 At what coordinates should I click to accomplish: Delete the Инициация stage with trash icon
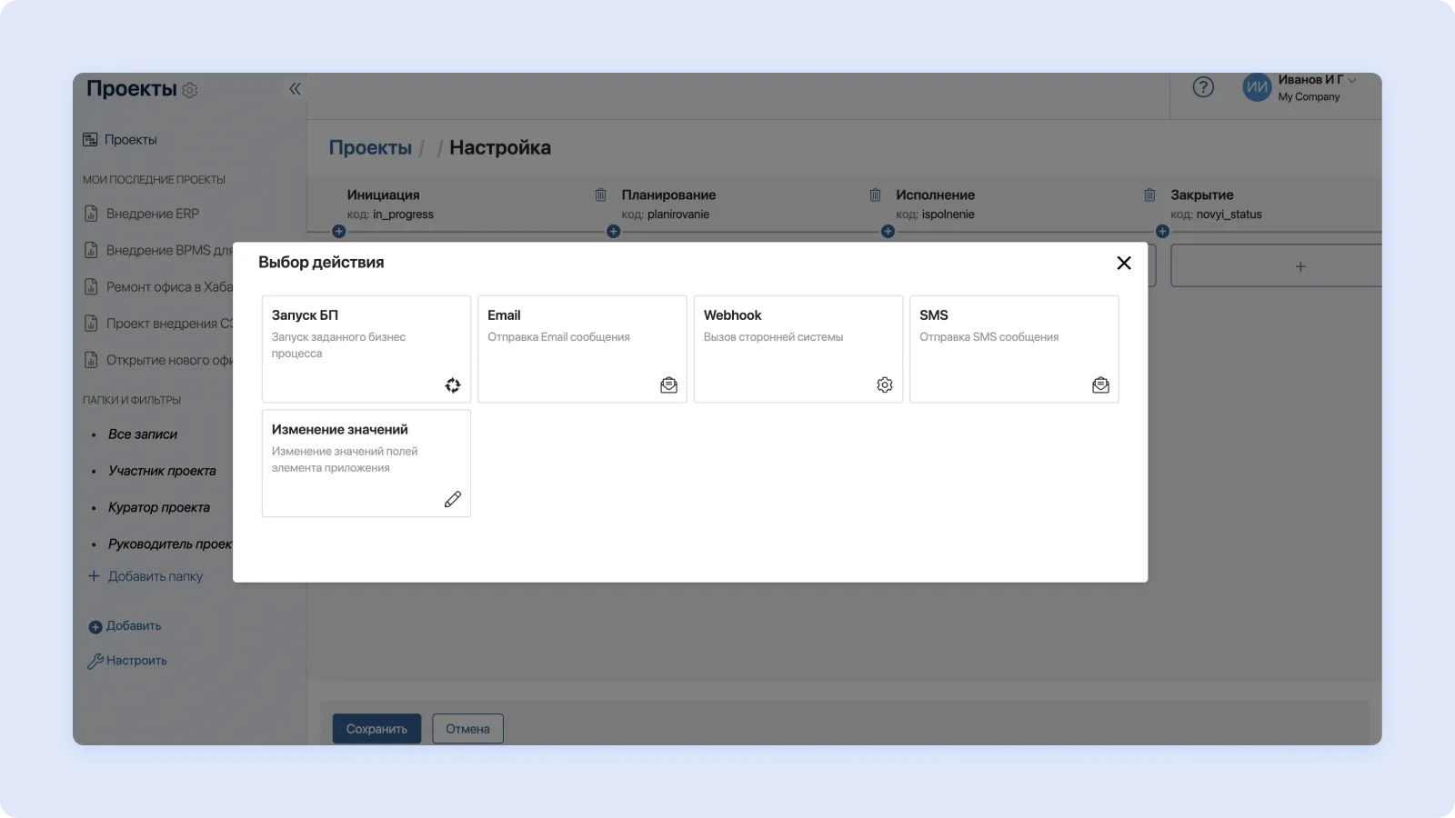coord(600,195)
